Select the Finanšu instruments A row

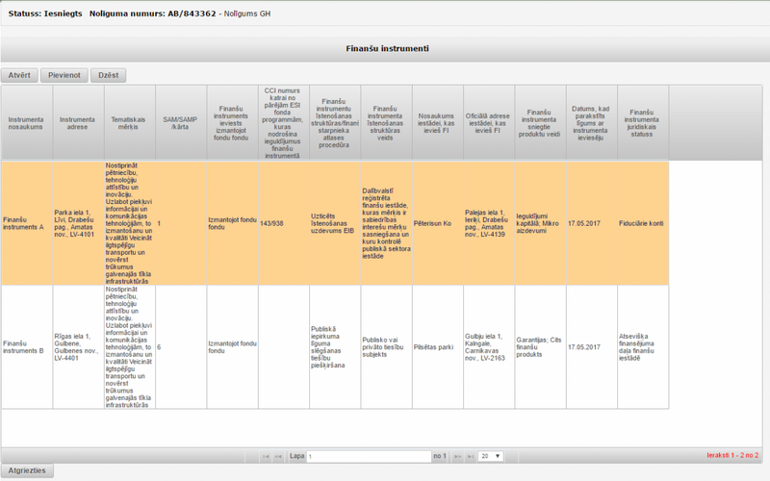24,222
